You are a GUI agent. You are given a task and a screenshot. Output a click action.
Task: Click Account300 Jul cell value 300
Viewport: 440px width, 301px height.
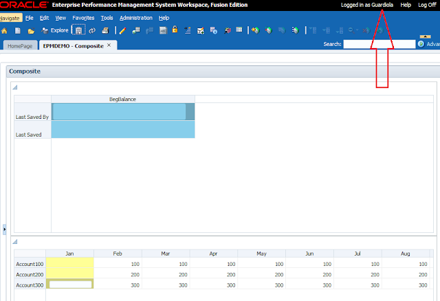tap(357, 285)
